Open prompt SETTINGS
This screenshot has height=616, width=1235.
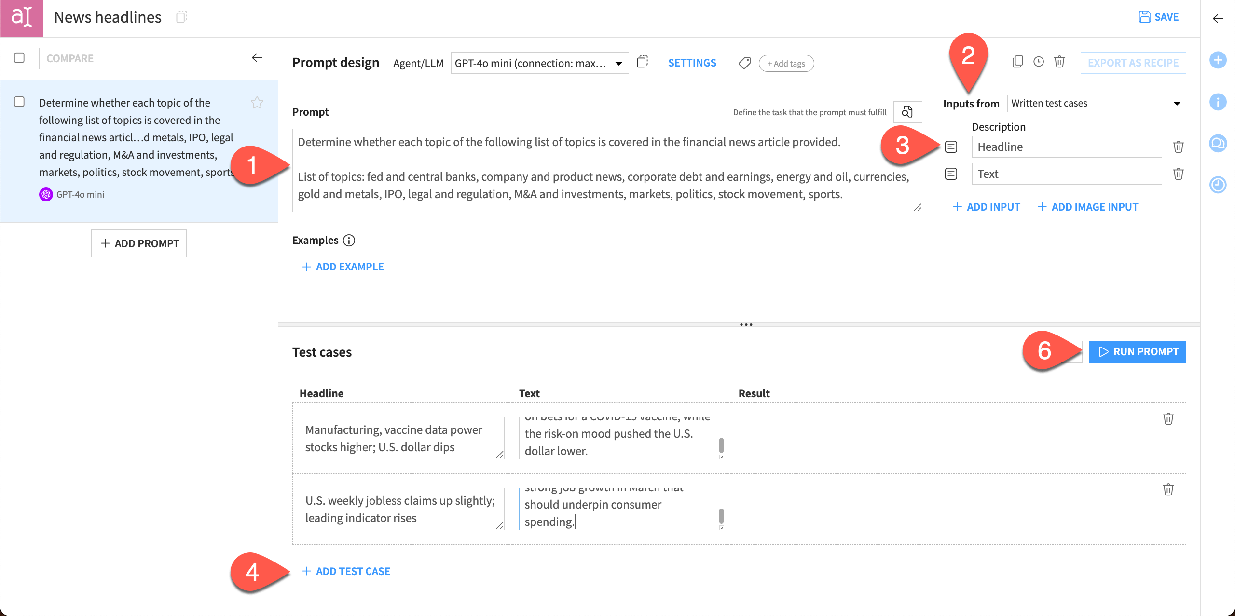(x=692, y=63)
